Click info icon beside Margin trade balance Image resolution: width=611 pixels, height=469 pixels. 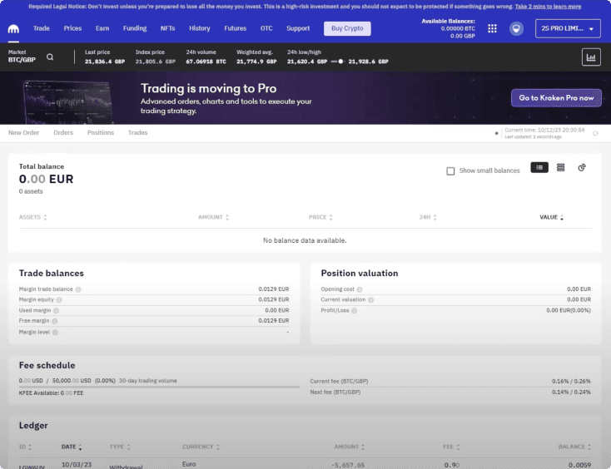pyautogui.click(x=78, y=289)
